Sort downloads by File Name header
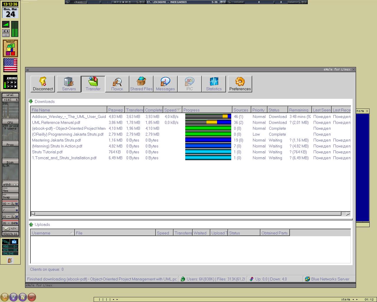The width and height of the screenshot is (377, 302). pos(69,110)
